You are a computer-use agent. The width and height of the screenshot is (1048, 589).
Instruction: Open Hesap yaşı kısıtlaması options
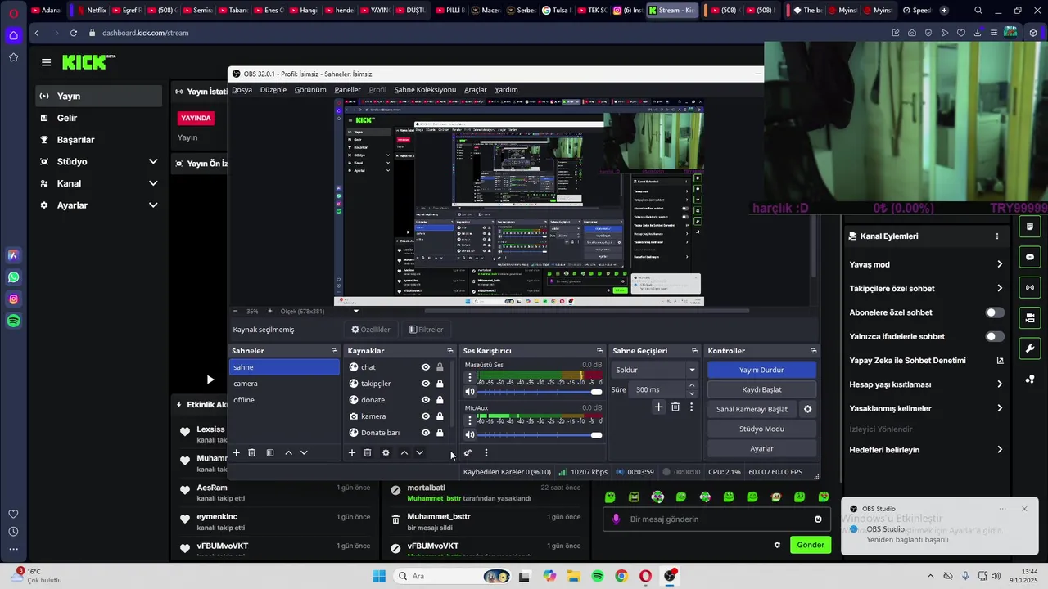tap(1000, 384)
